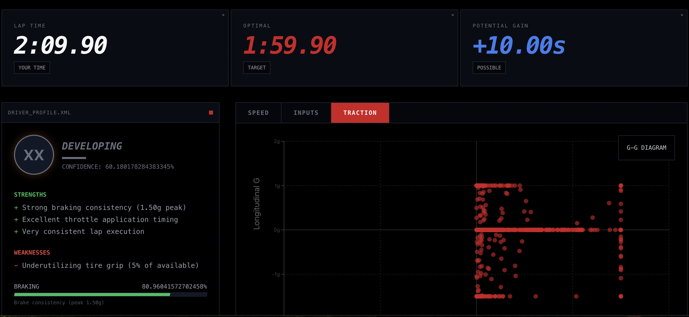Screen dimensions: 689x317
Task: Click the +10.00s potential gain value
Action: tap(519, 45)
